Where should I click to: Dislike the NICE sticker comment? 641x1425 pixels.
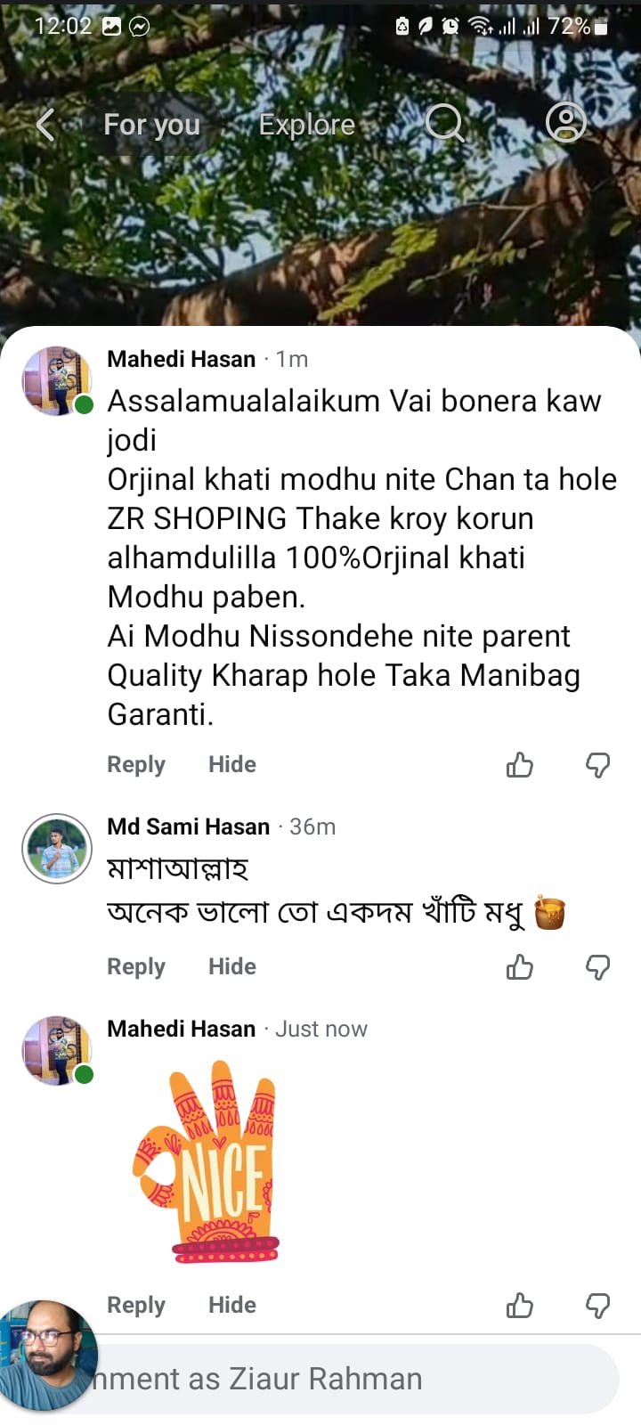tap(597, 1306)
